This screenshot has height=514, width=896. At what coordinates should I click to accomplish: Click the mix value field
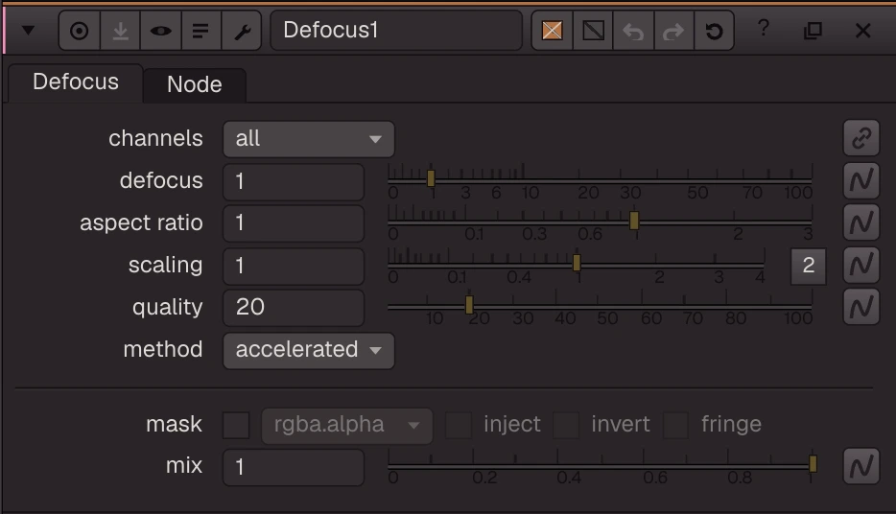click(294, 467)
